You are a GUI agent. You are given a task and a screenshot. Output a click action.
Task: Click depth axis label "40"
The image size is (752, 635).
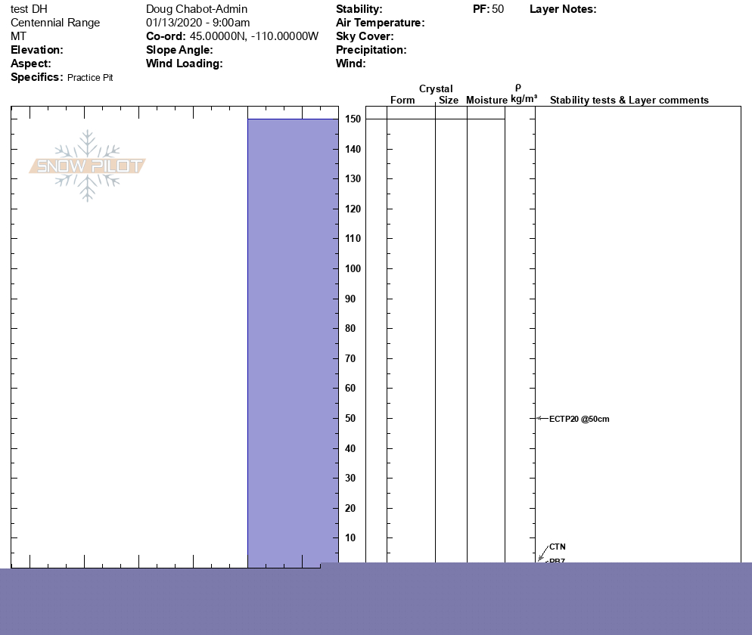pyautogui.click(x=350, y=448)
